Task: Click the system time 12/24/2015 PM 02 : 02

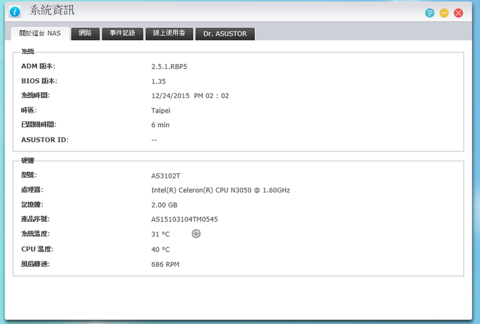Action: coord(190,96)
